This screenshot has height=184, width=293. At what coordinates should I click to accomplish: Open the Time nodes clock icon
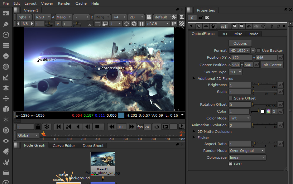[x=6, y=35]
